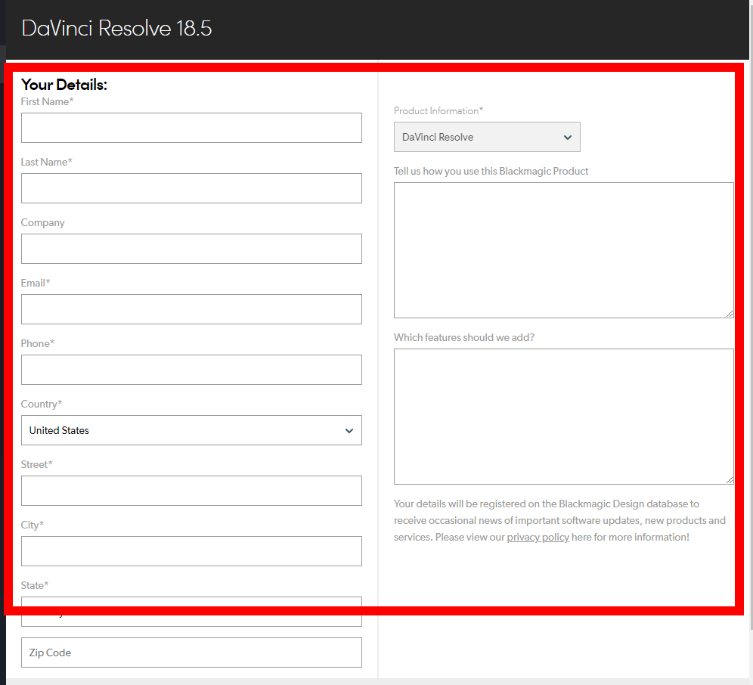
Task: Open the Country dropdown showing United States
Action: coord(191,430)
